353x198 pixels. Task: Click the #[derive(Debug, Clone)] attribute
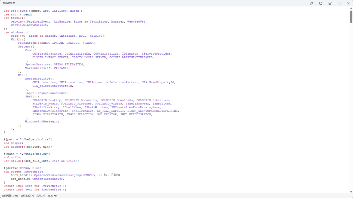tap(24, 168)
